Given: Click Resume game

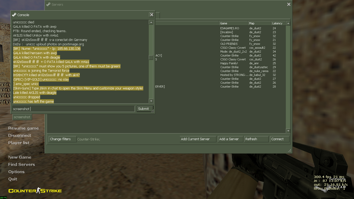Looking at the screenshot, I should [x=23, y=128].
